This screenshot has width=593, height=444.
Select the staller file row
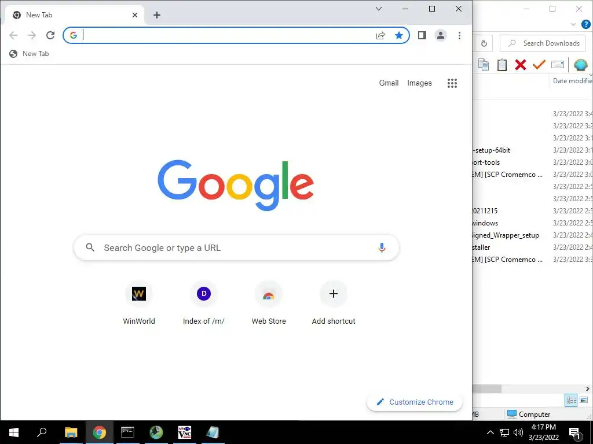pos(533,247)
